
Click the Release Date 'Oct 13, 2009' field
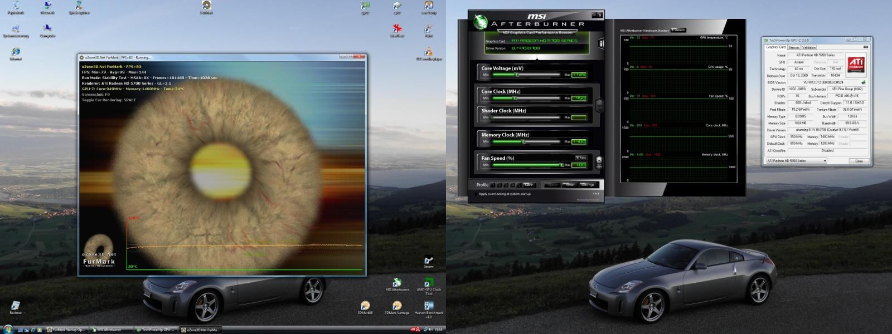(x=798, y=76)
